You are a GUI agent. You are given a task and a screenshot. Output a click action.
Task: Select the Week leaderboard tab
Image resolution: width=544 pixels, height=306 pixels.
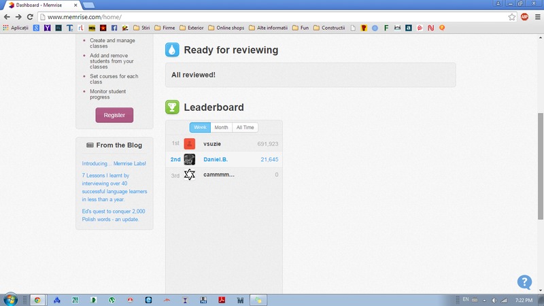pos(200,127)
